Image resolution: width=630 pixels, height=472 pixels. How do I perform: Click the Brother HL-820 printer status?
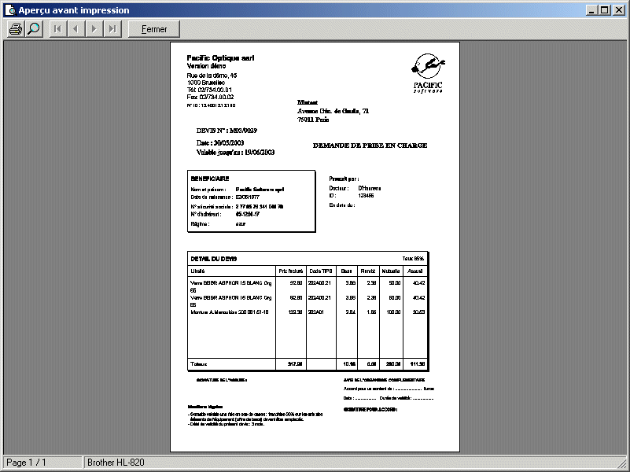[116, 463]
